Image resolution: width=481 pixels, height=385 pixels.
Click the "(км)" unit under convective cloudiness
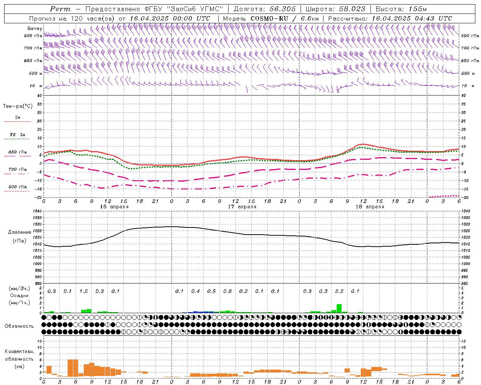click(x=19, y=366)
